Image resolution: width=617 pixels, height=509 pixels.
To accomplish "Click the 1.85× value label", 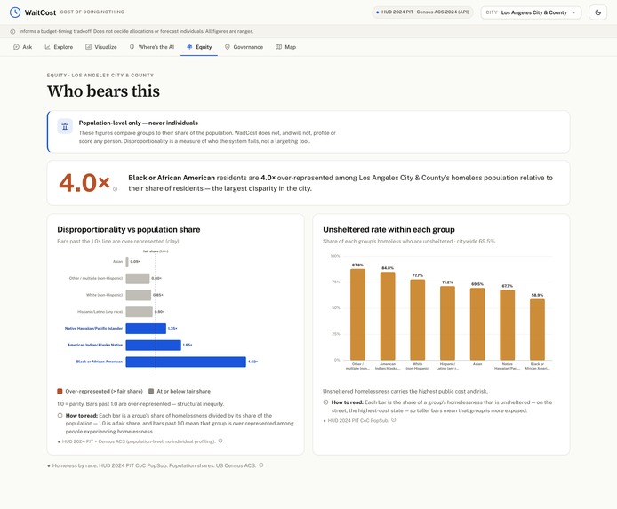I will coord(188,345).
